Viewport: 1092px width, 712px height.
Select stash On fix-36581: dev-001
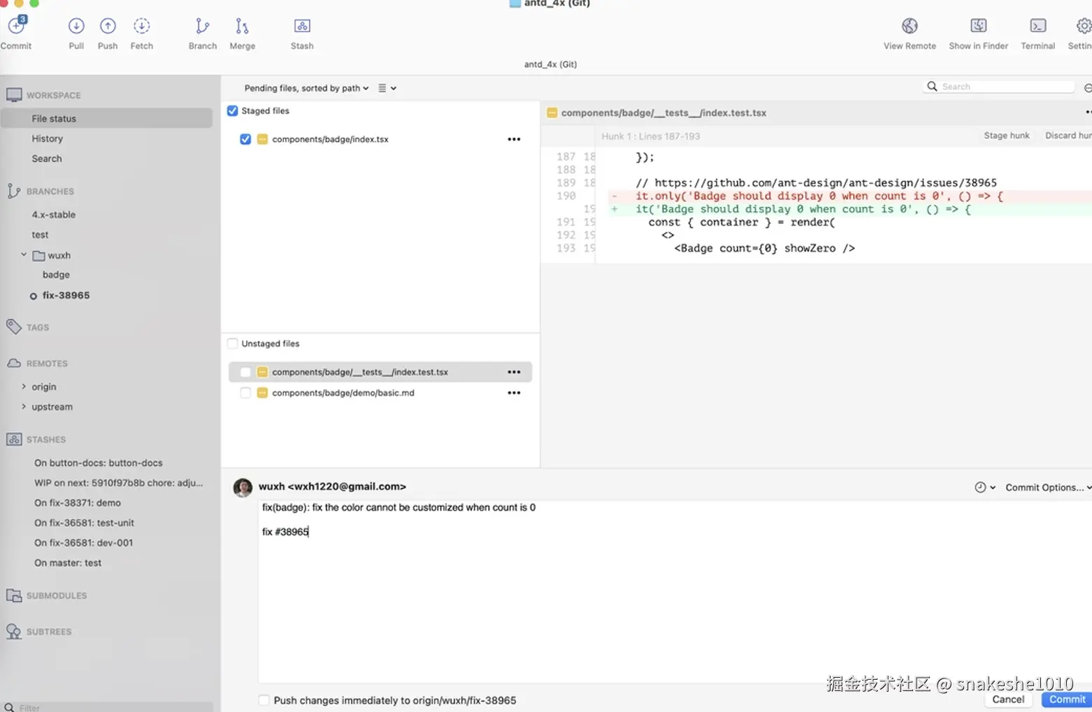[x=83, y=542]
